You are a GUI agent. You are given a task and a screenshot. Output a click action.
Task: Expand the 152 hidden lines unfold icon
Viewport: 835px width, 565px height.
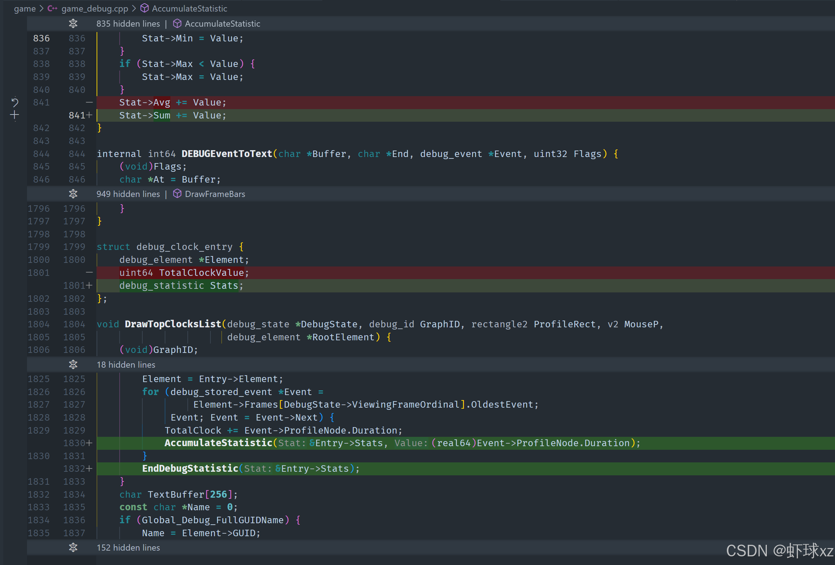pos(73,548)
